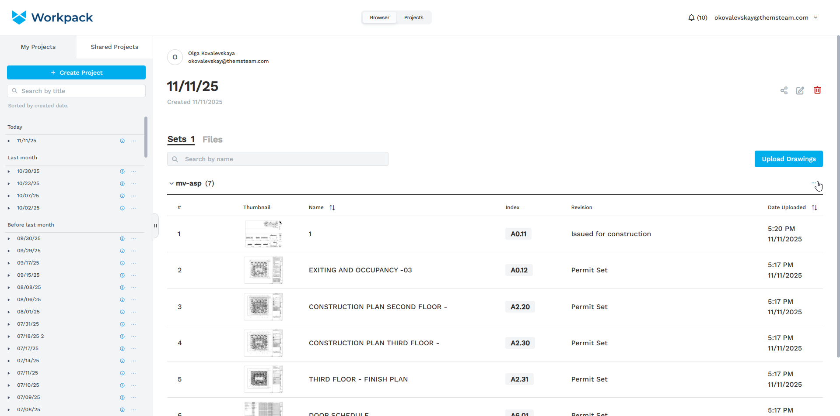
Task: Click info icon for project 10/30/25
Action: [x=122, y=172]
